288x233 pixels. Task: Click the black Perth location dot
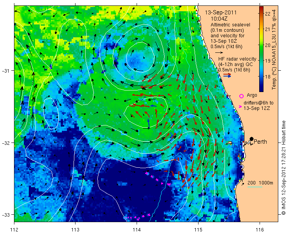tap(252, 139)
